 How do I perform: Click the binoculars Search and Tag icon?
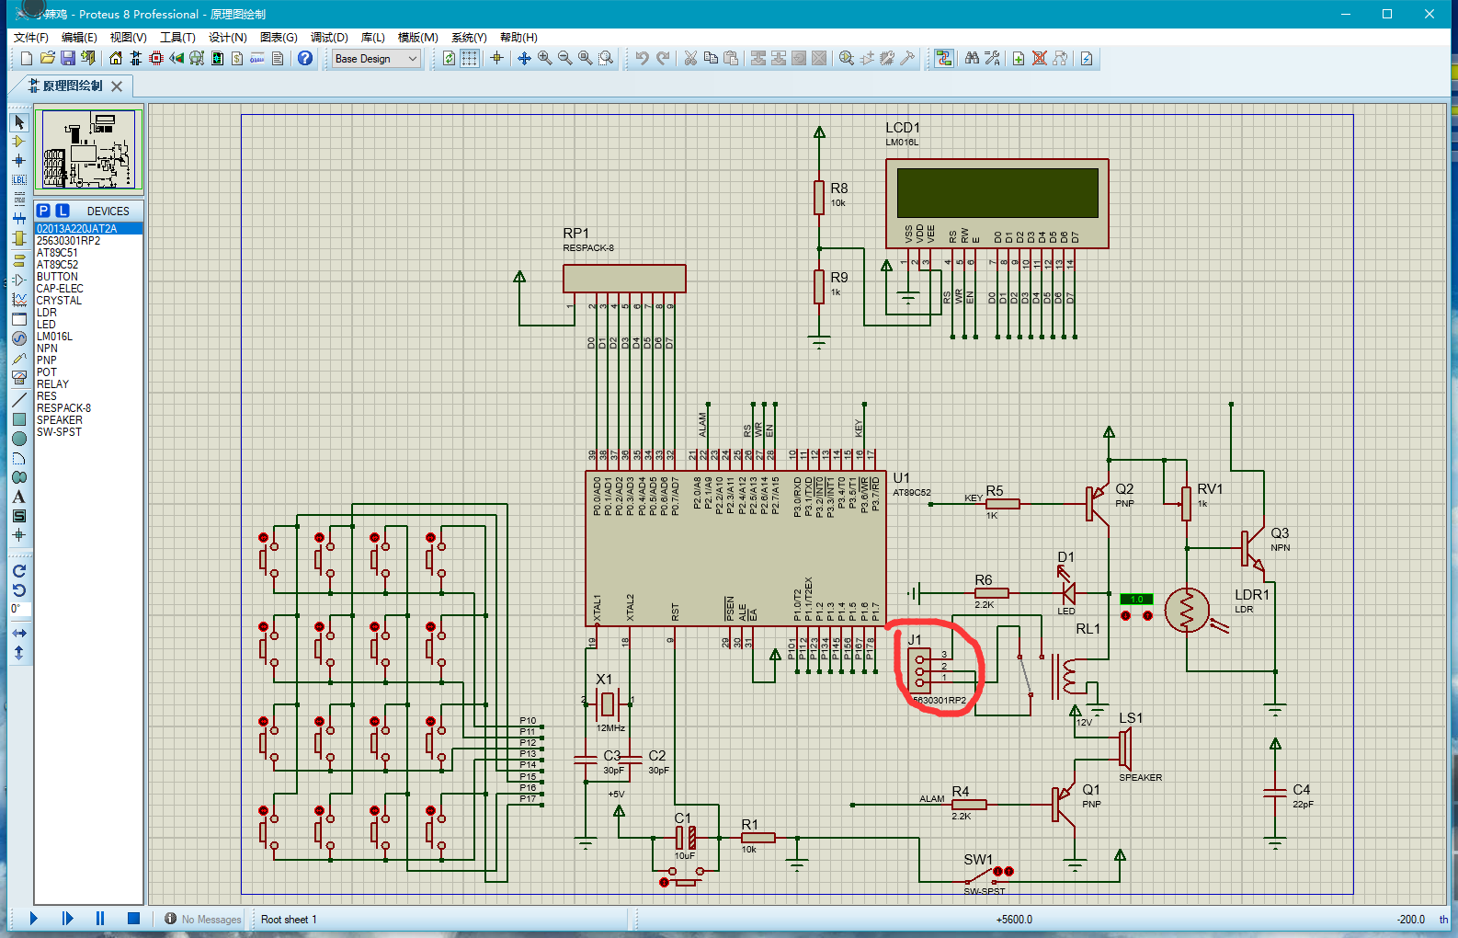coord(972,58)
